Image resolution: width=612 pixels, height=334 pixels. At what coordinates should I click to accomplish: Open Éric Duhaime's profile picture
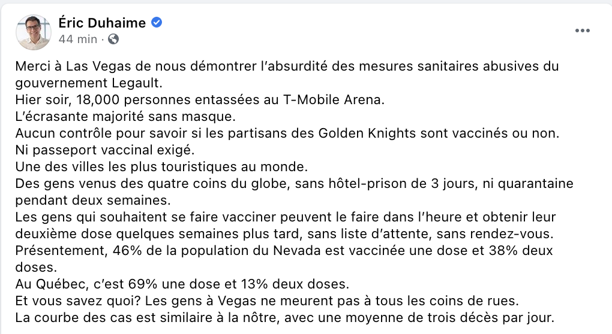(x=34, y=32)
